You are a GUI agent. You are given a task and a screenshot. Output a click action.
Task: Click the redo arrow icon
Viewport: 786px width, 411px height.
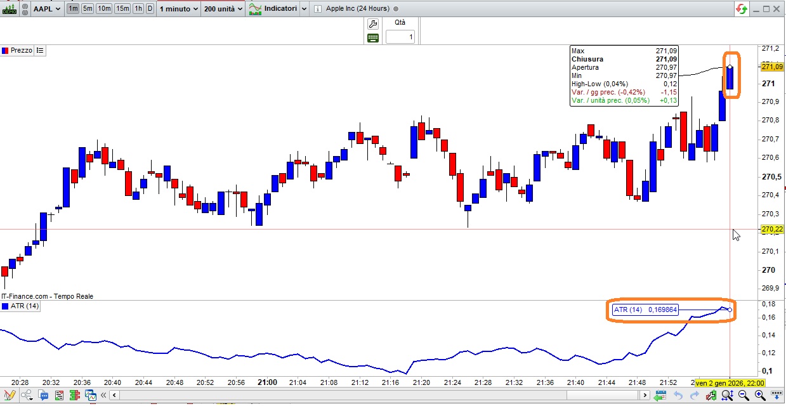coord(693,395)
